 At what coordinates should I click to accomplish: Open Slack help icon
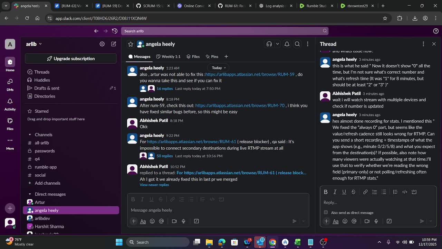tap(436, 31)
